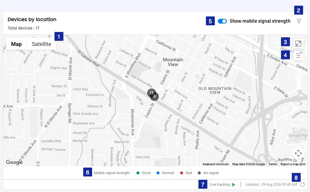Click the "Mountain View" map label

[173, 62]
